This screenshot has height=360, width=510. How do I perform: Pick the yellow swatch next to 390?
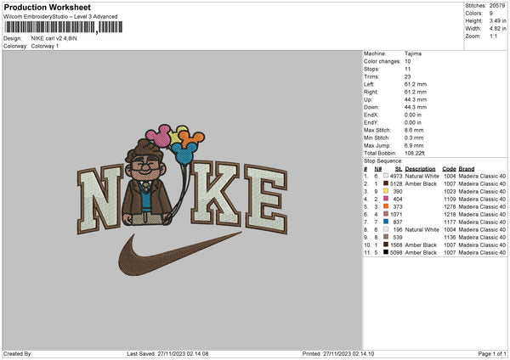click(x=386, y=191)
